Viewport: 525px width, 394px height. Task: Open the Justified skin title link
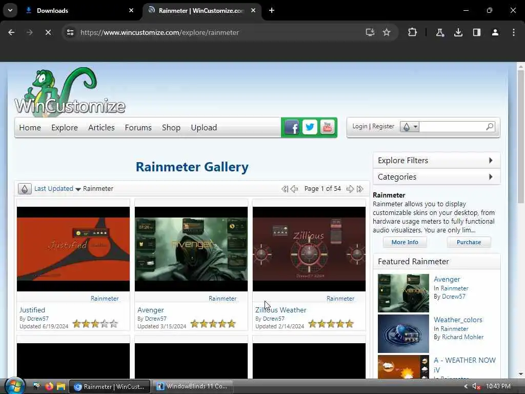[32, 310]
